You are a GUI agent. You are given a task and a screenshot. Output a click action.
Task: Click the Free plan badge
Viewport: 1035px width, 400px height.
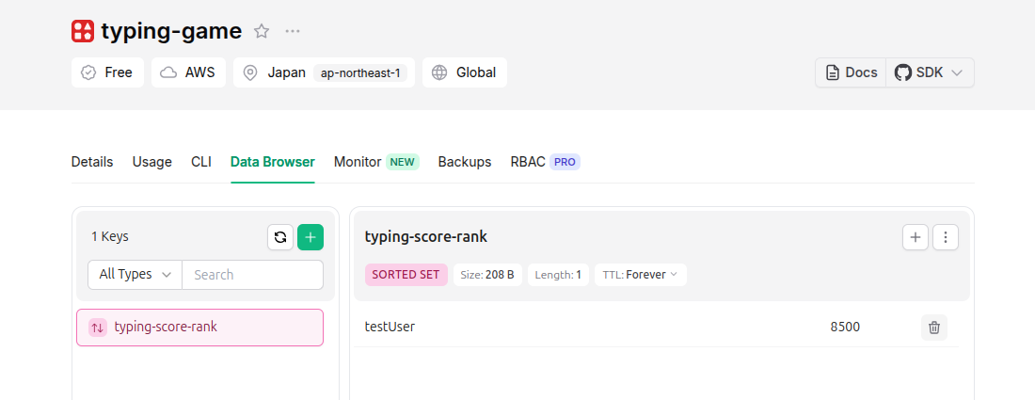(107, 72)
